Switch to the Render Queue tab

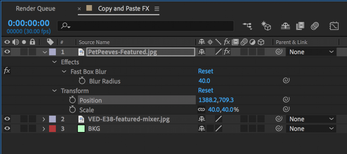pyautogui.click(x=36, y=8)
